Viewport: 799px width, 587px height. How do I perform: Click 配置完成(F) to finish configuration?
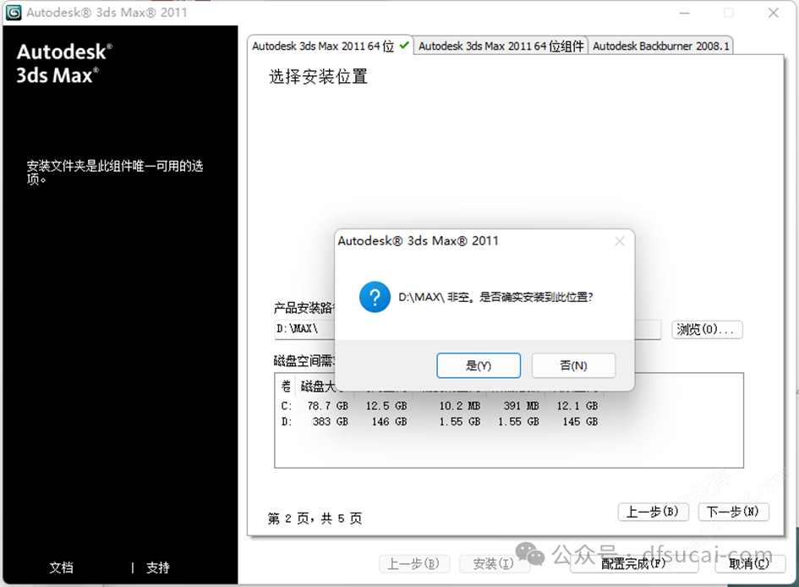[x=633, y=563]
